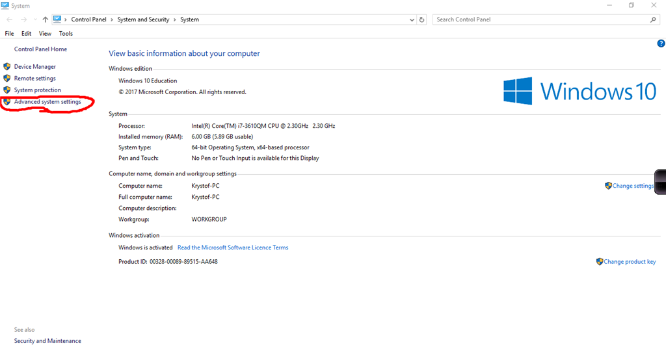Select the Windows 10 Education text
This screenshot has height=354, width=666.
(x=148, y=81)
